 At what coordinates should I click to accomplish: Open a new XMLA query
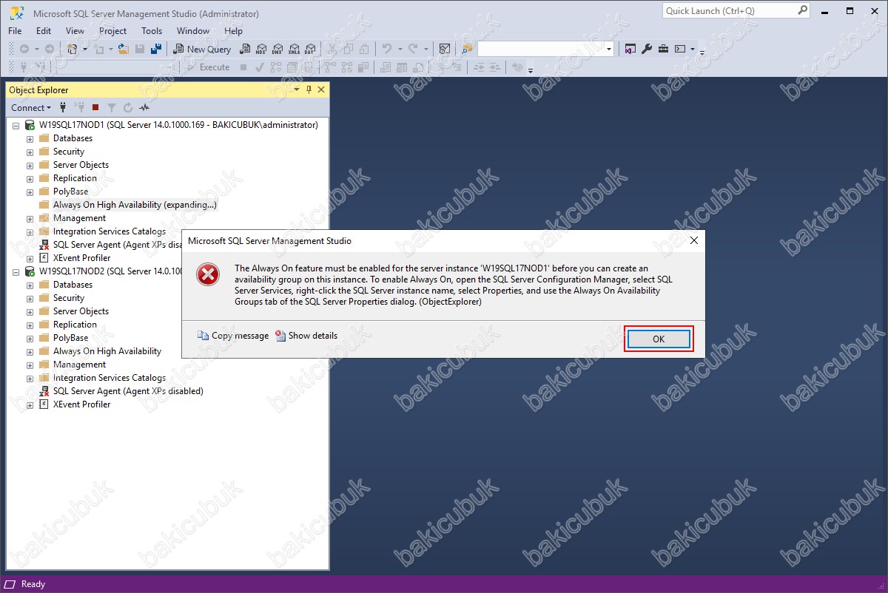pyautogui.click(x=294, y=49)
